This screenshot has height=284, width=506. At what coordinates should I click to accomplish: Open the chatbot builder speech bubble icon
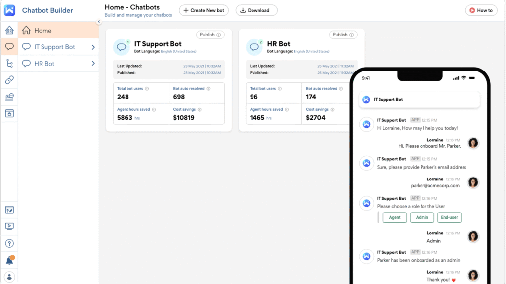(9, 47)
